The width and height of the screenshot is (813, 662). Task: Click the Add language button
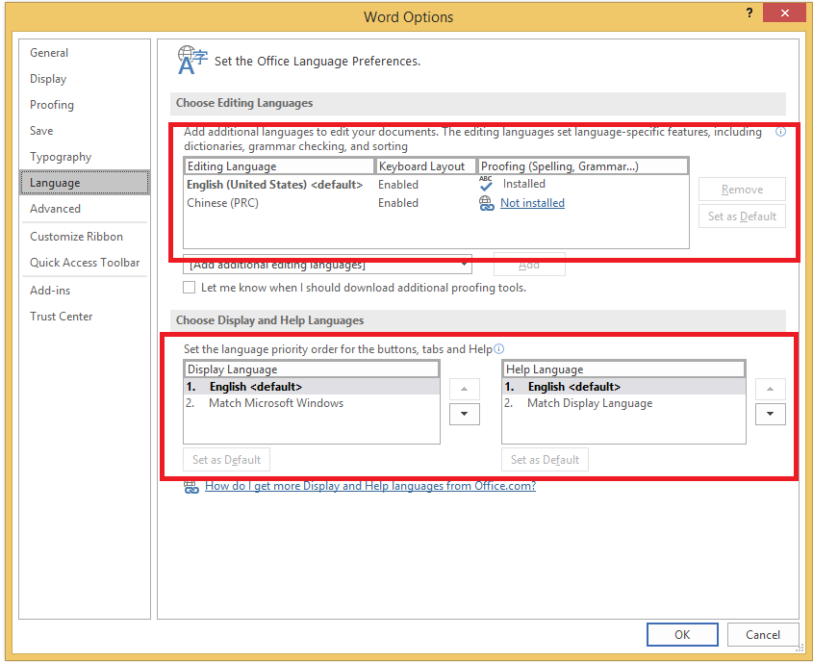(x=529, y=265)
